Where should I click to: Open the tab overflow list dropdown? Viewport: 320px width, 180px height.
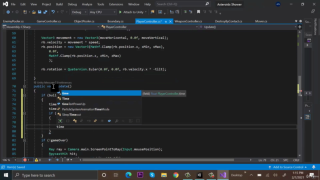point(296,21)
